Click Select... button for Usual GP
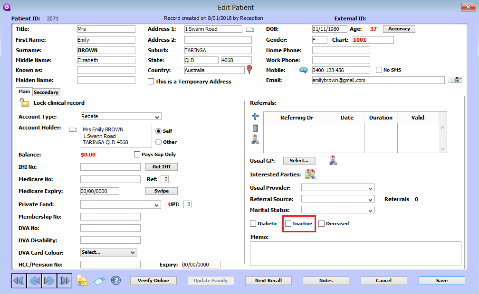 (299, 160)
